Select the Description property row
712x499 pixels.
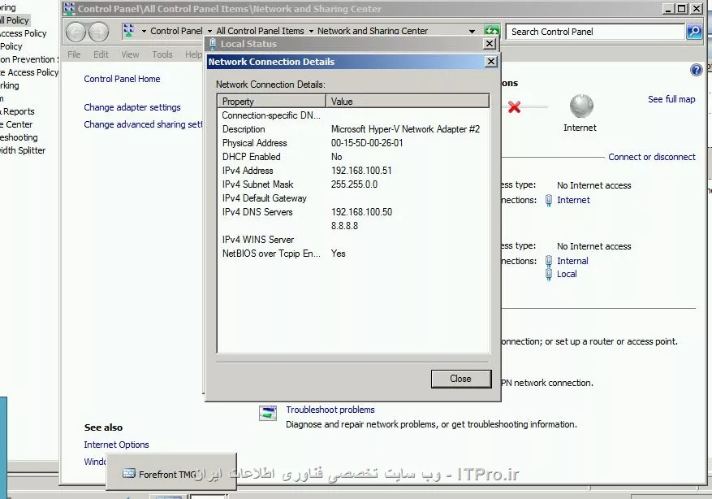point(353,129)
